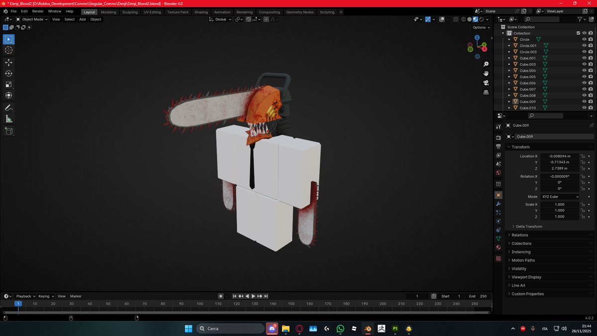Switch perspective/orthographic with the grid icon
Image resolution: width=597 pixels, height=336 pixels.
486,93
